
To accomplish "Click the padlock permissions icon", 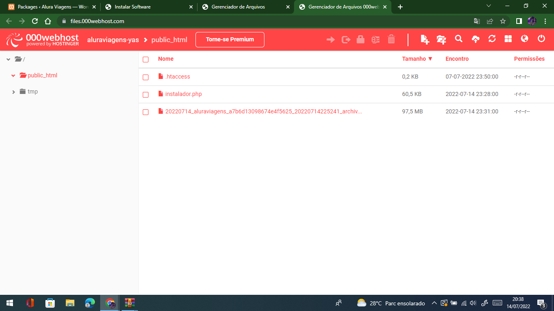I will tap(361, 39).
